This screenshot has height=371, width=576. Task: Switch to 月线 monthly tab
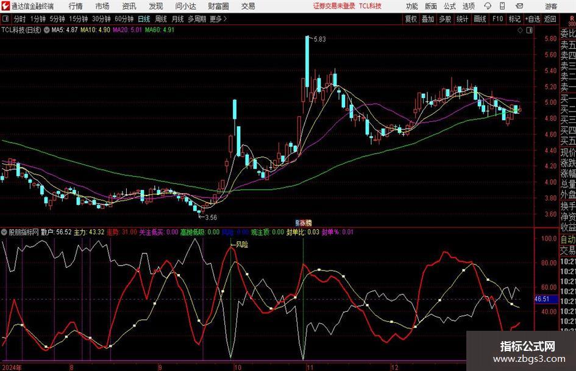click(x=177, y=19)
